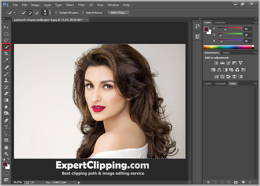Choose the Zoom tool

coord(7,154)
